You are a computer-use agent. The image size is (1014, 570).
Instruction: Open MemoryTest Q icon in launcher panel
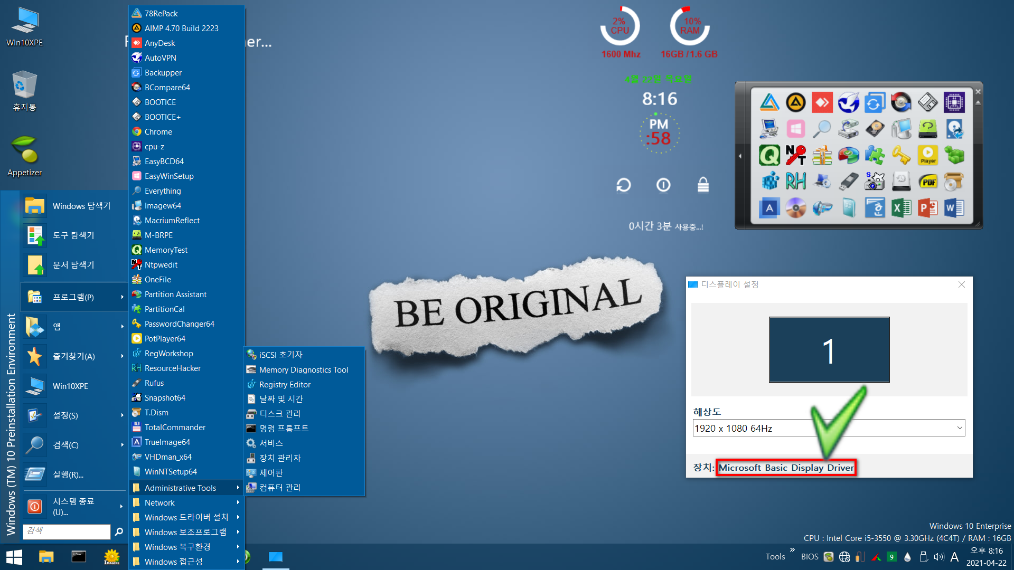pos(769,155)
